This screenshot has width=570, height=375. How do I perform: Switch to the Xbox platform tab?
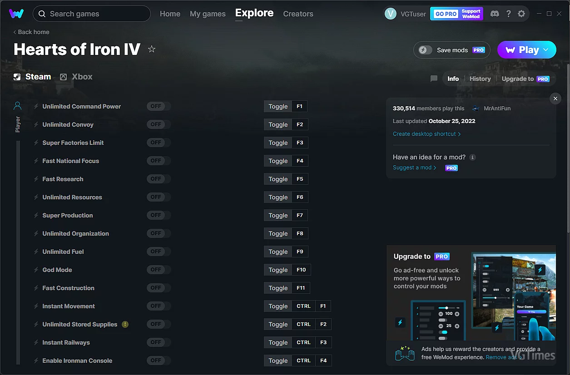76,77
